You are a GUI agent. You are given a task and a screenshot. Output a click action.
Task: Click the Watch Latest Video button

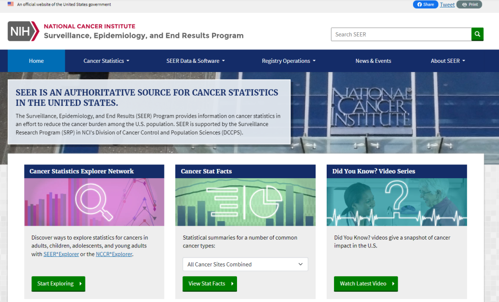(366, 284)
